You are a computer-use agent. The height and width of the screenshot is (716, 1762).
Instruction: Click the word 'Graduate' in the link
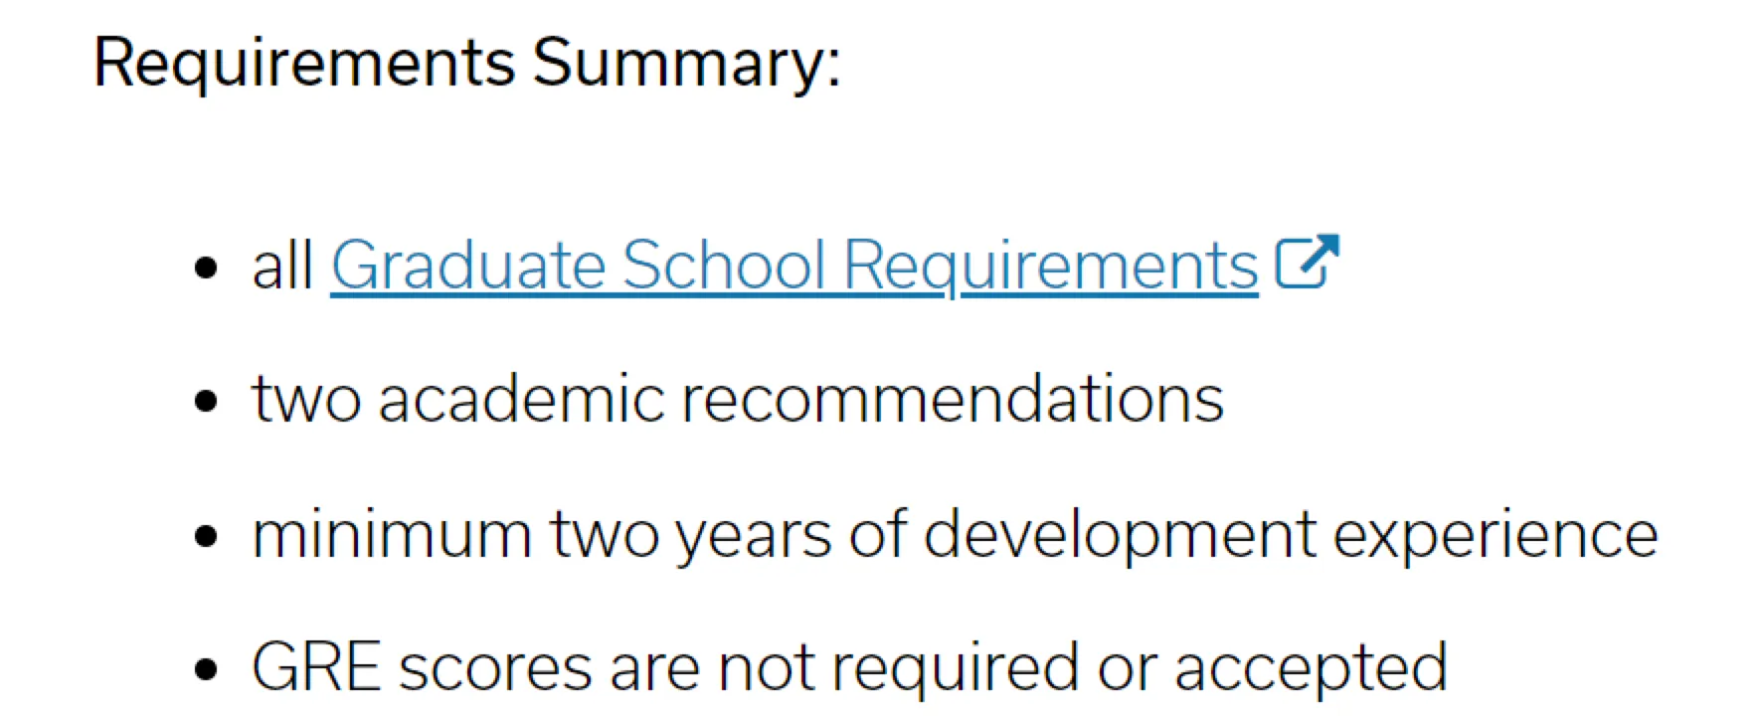point(467,266)
